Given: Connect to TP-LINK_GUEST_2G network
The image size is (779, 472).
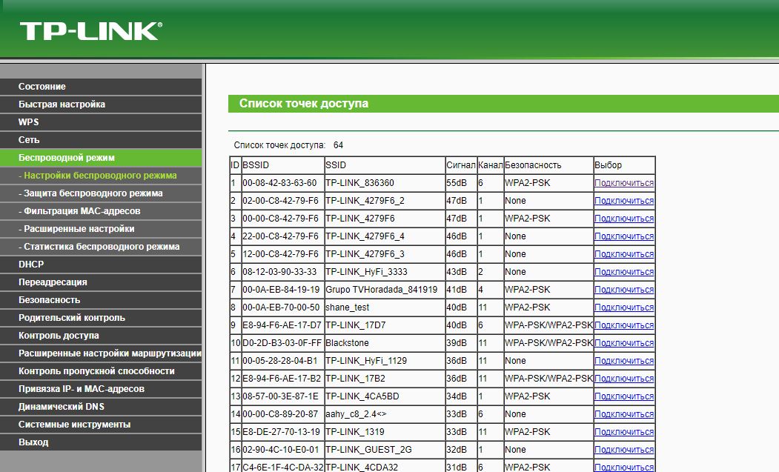Looking at the screenshot, I should coord(624,450).
